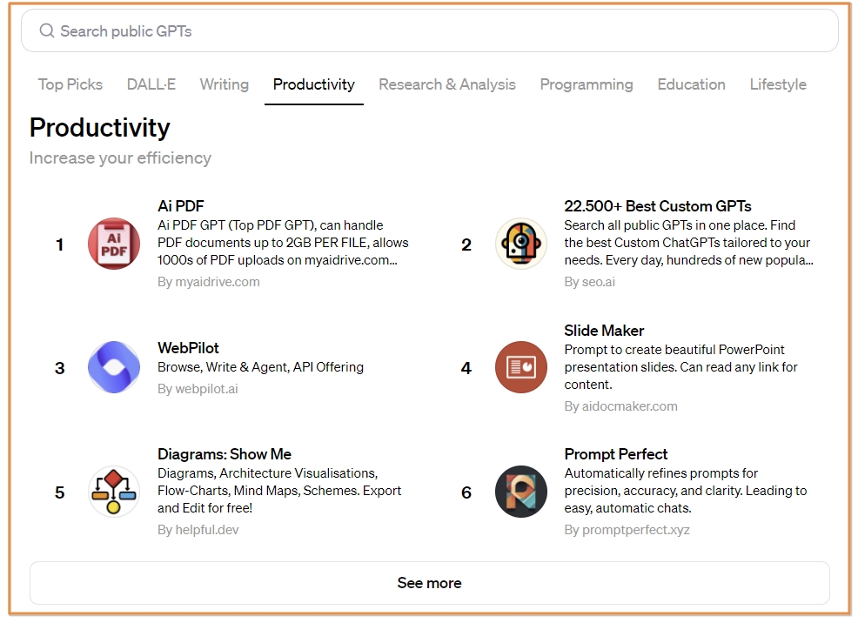
Task: Click the Ai PDF description paragraph
Action: 283,242
